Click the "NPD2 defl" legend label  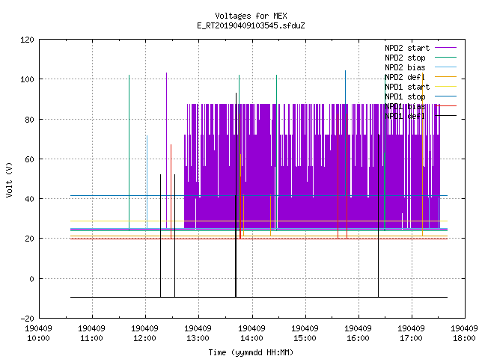coord(405,77)
